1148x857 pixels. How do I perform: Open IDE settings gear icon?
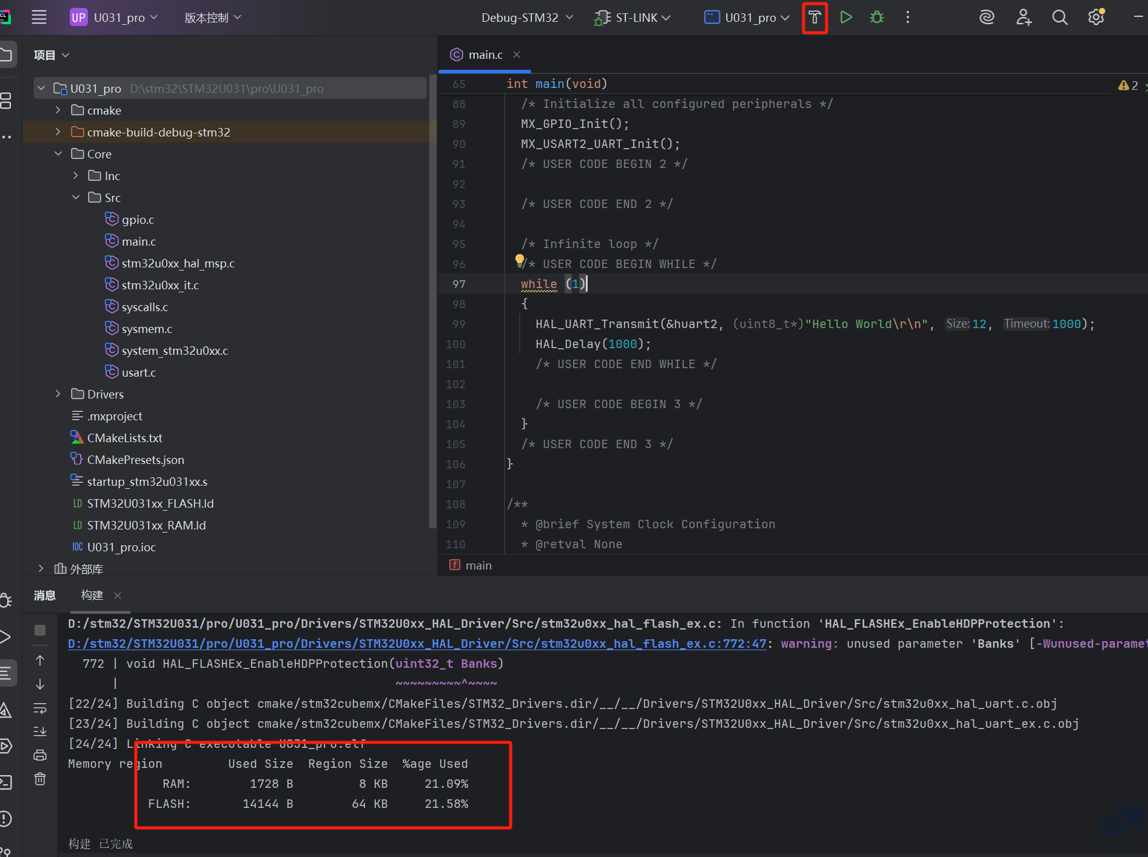1096,18
